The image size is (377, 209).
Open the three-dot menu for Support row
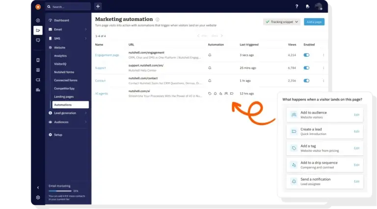323,68
